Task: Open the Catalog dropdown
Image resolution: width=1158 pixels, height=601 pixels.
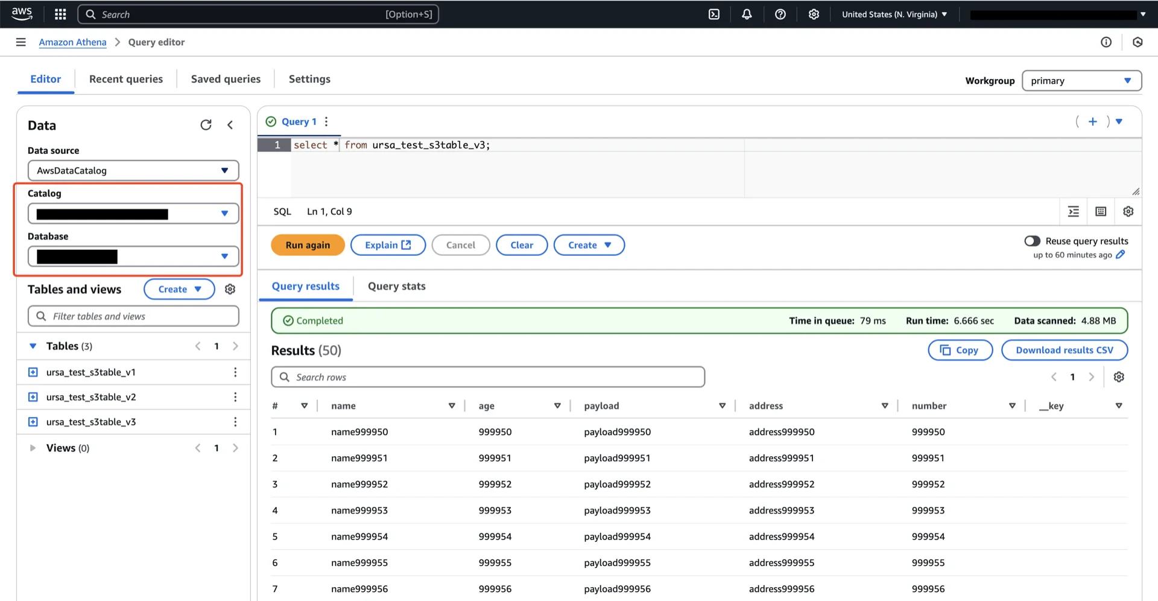Action: 133,214
